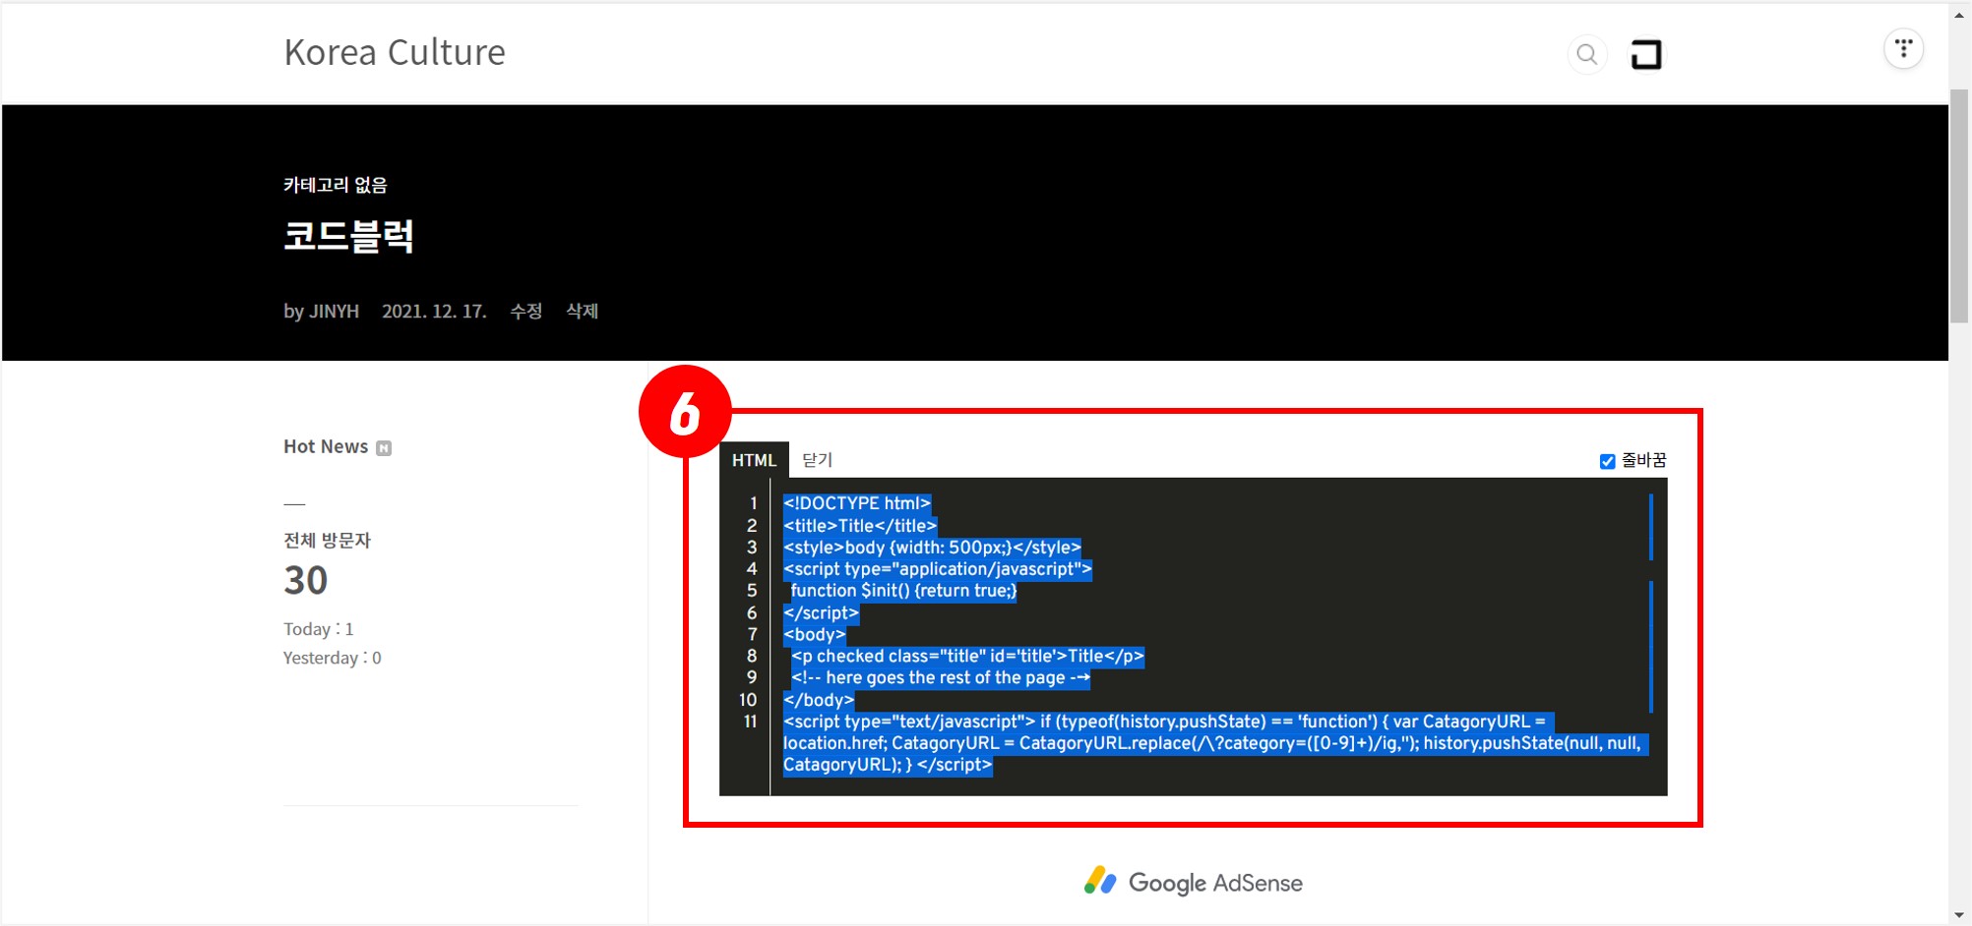Click the code line '</script>' on line 6

tap(821, 613)
